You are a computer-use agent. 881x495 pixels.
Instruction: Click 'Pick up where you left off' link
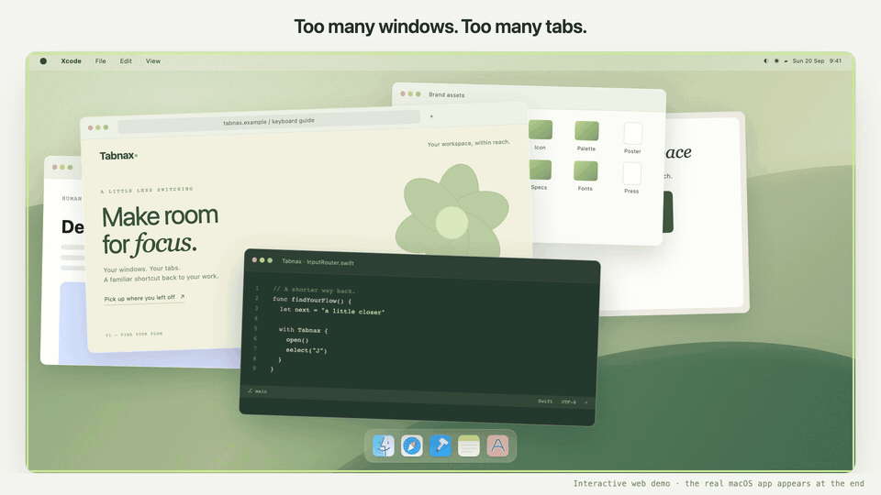(x=144, y=298)
